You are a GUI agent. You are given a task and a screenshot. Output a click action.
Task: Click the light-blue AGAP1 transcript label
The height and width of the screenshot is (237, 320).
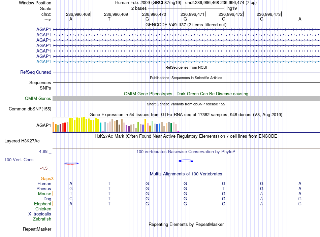point(43,62)
